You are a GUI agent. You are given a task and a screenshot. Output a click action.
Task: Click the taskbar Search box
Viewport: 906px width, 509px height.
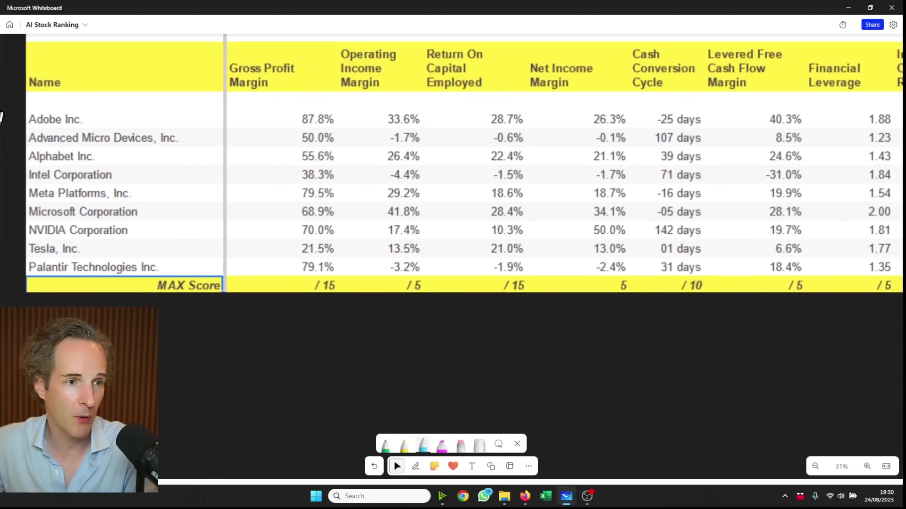pos(379,496)
